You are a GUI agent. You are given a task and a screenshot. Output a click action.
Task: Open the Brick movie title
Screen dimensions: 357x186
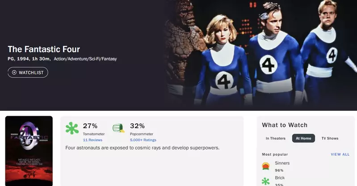(x=280, y=177)
